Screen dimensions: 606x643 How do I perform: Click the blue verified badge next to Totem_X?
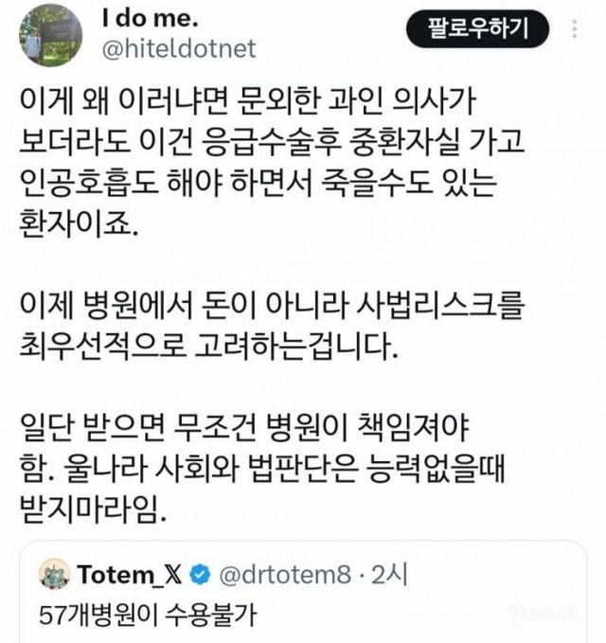coord(200,575)
